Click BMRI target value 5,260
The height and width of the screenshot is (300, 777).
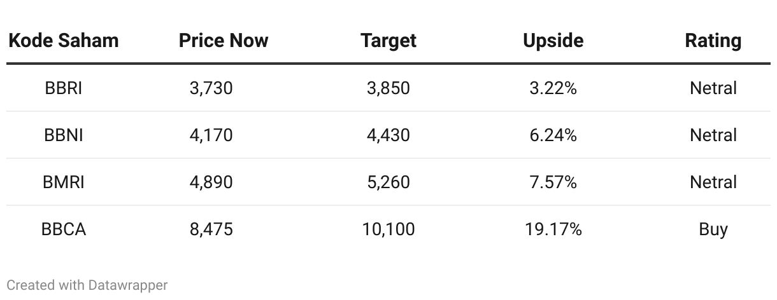point(388,182)
